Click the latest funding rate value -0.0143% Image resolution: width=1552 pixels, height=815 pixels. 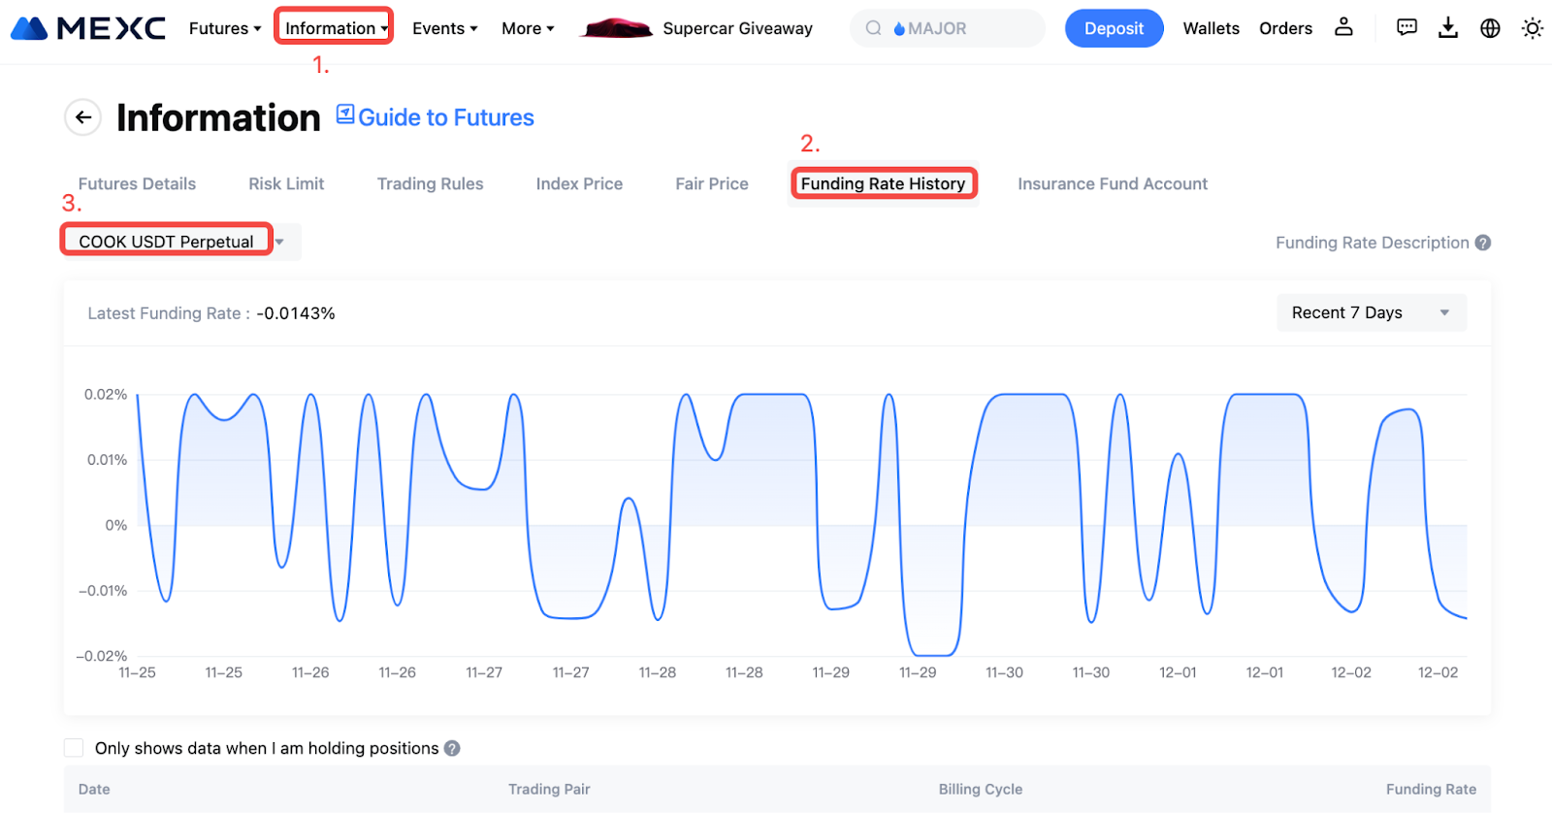click(x=296, y=313)
